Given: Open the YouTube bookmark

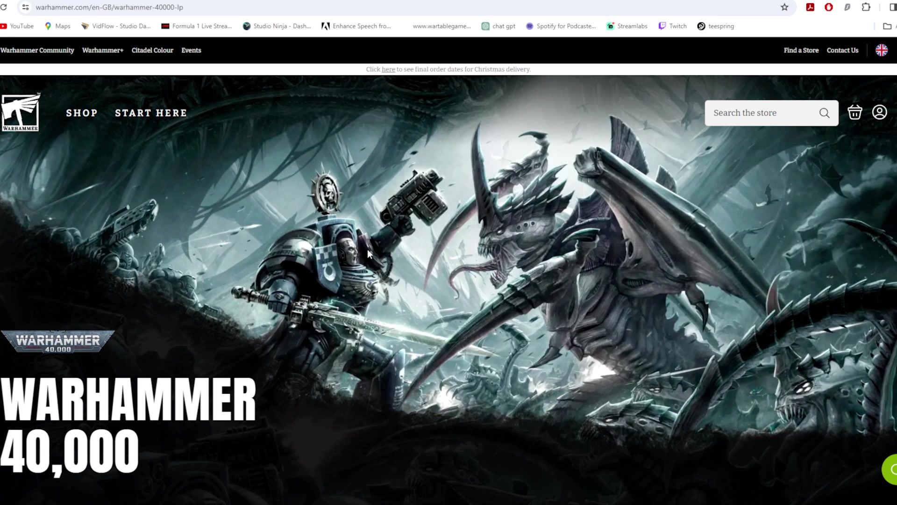Looking at the screenshot, I should pos(17,26).
